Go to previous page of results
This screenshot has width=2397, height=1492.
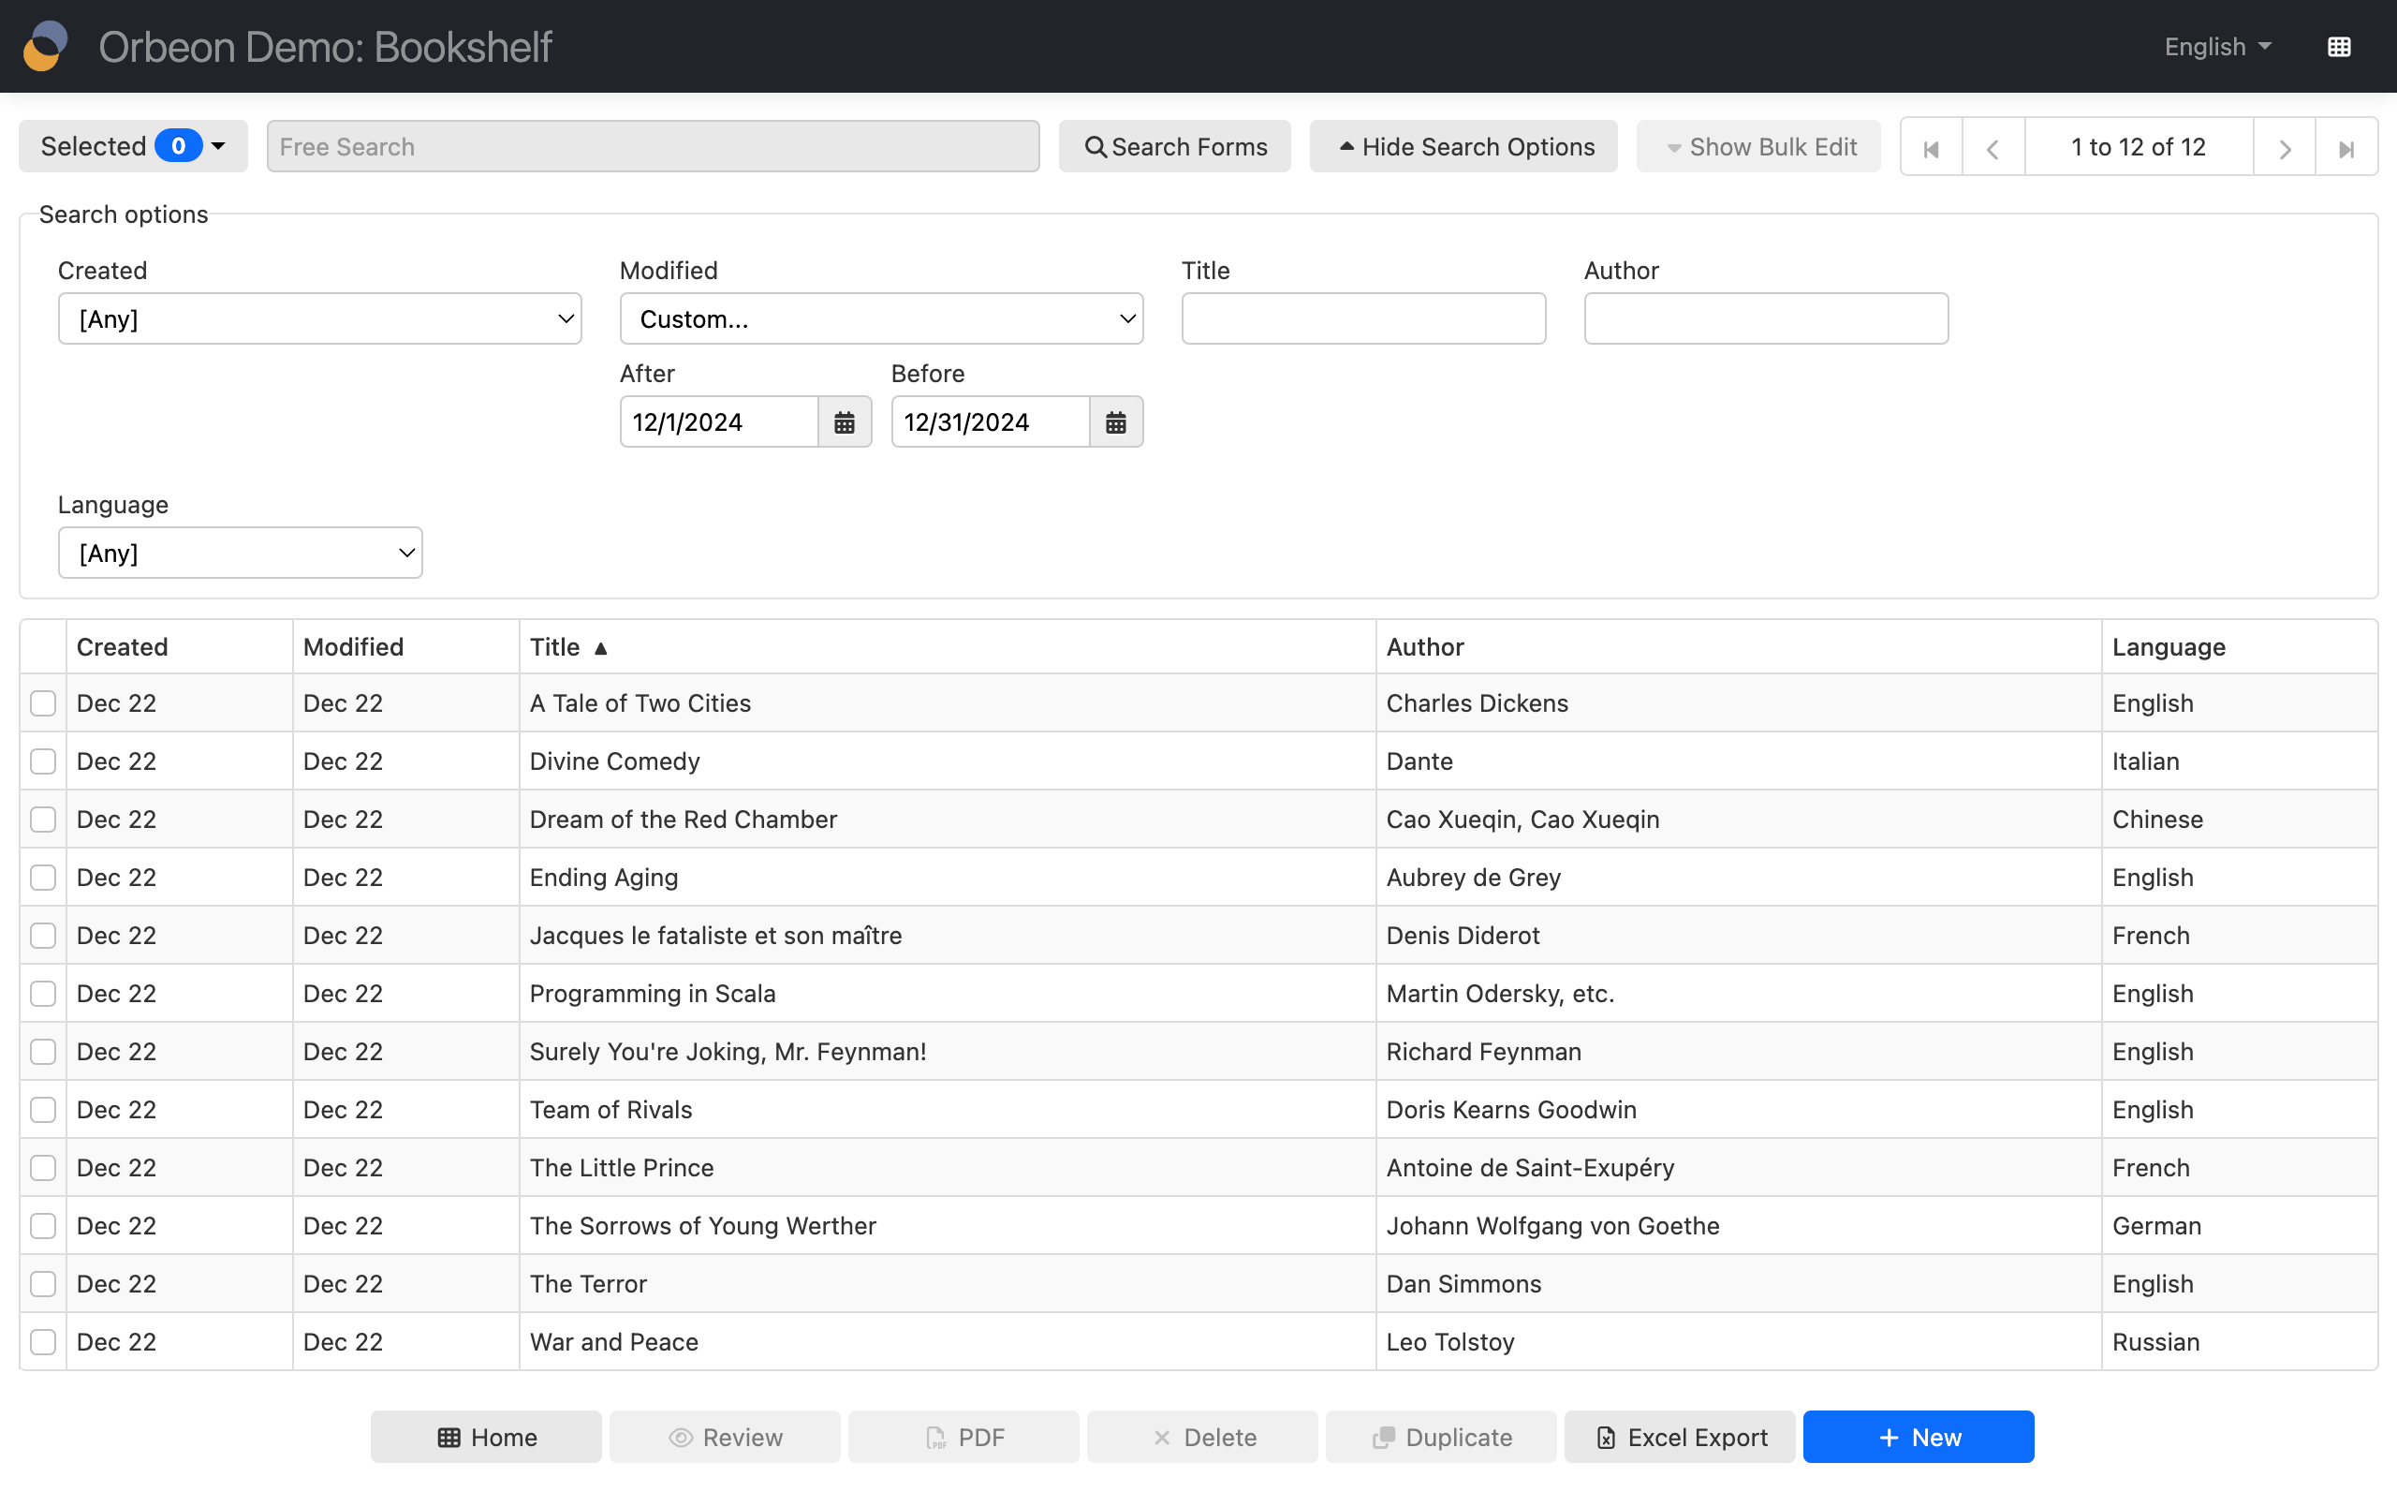[1993, 147]
